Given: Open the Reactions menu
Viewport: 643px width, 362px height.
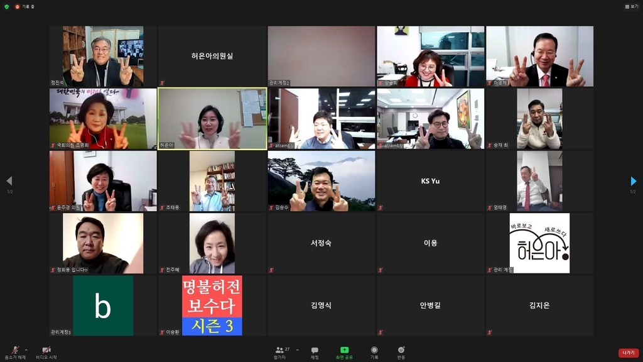Looking at the screenshot, I should pos(401,352).
